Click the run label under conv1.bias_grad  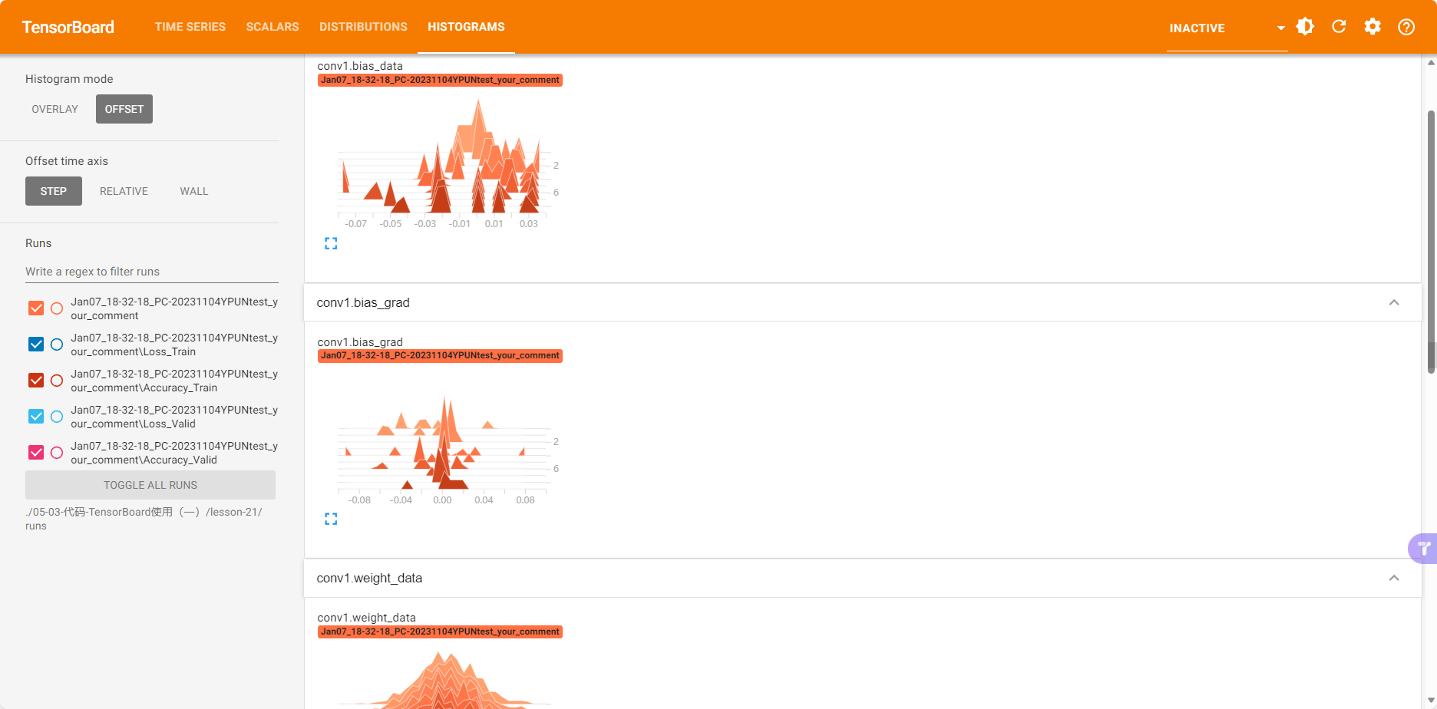(440, 355)
